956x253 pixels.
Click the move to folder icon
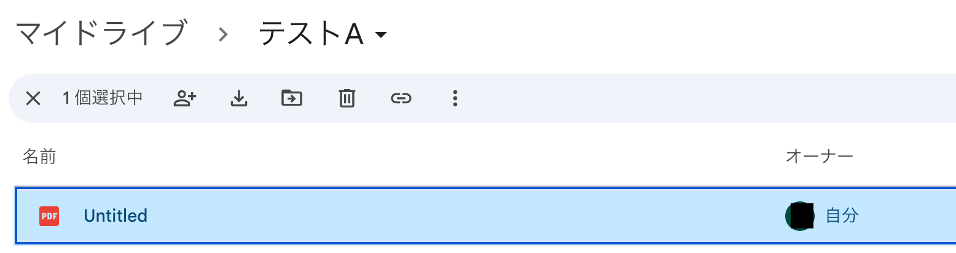(292, 98)
